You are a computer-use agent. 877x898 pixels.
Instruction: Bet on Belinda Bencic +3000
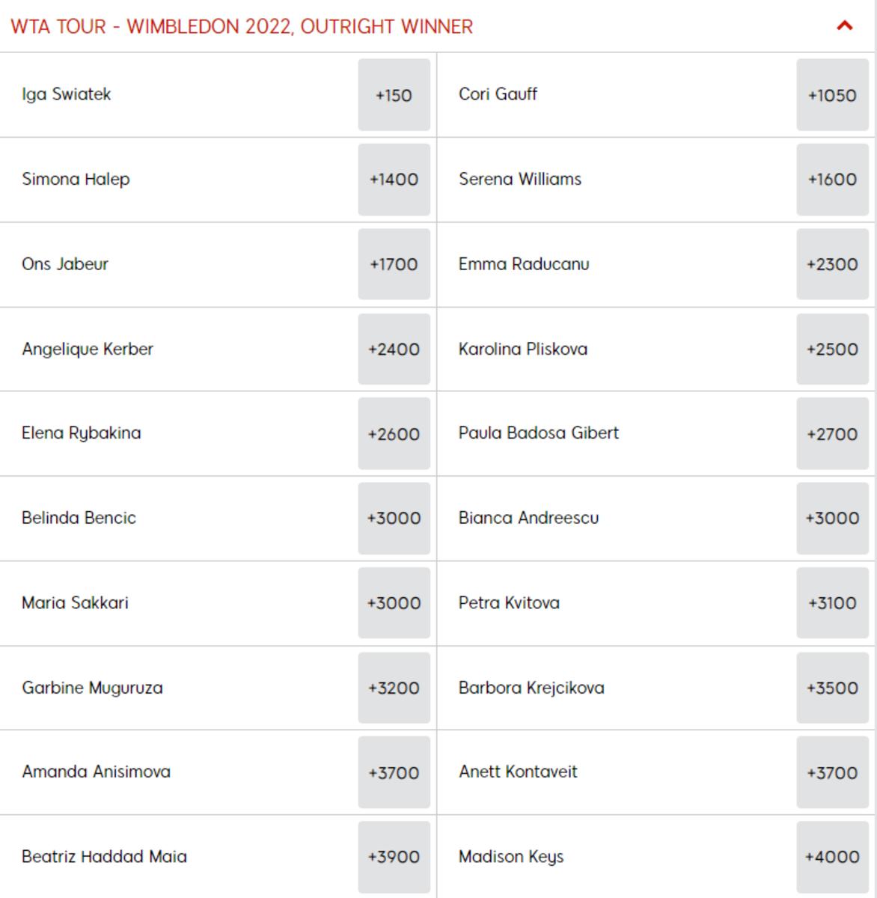click(x=394, y=519)
